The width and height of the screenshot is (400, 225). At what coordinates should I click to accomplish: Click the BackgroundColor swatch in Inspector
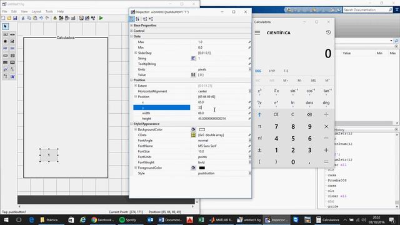click(x=202, y=129)
